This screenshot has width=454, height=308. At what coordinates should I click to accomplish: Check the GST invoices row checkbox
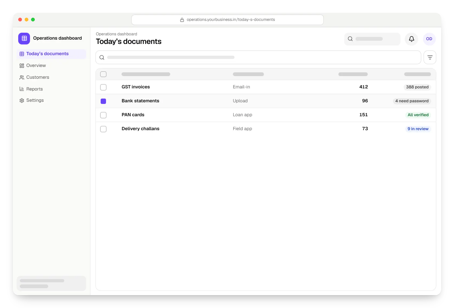[x=103, y=87]
